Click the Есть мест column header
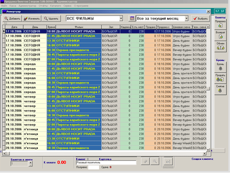This screenshot has height=173, width=230. tap(138, 27)
